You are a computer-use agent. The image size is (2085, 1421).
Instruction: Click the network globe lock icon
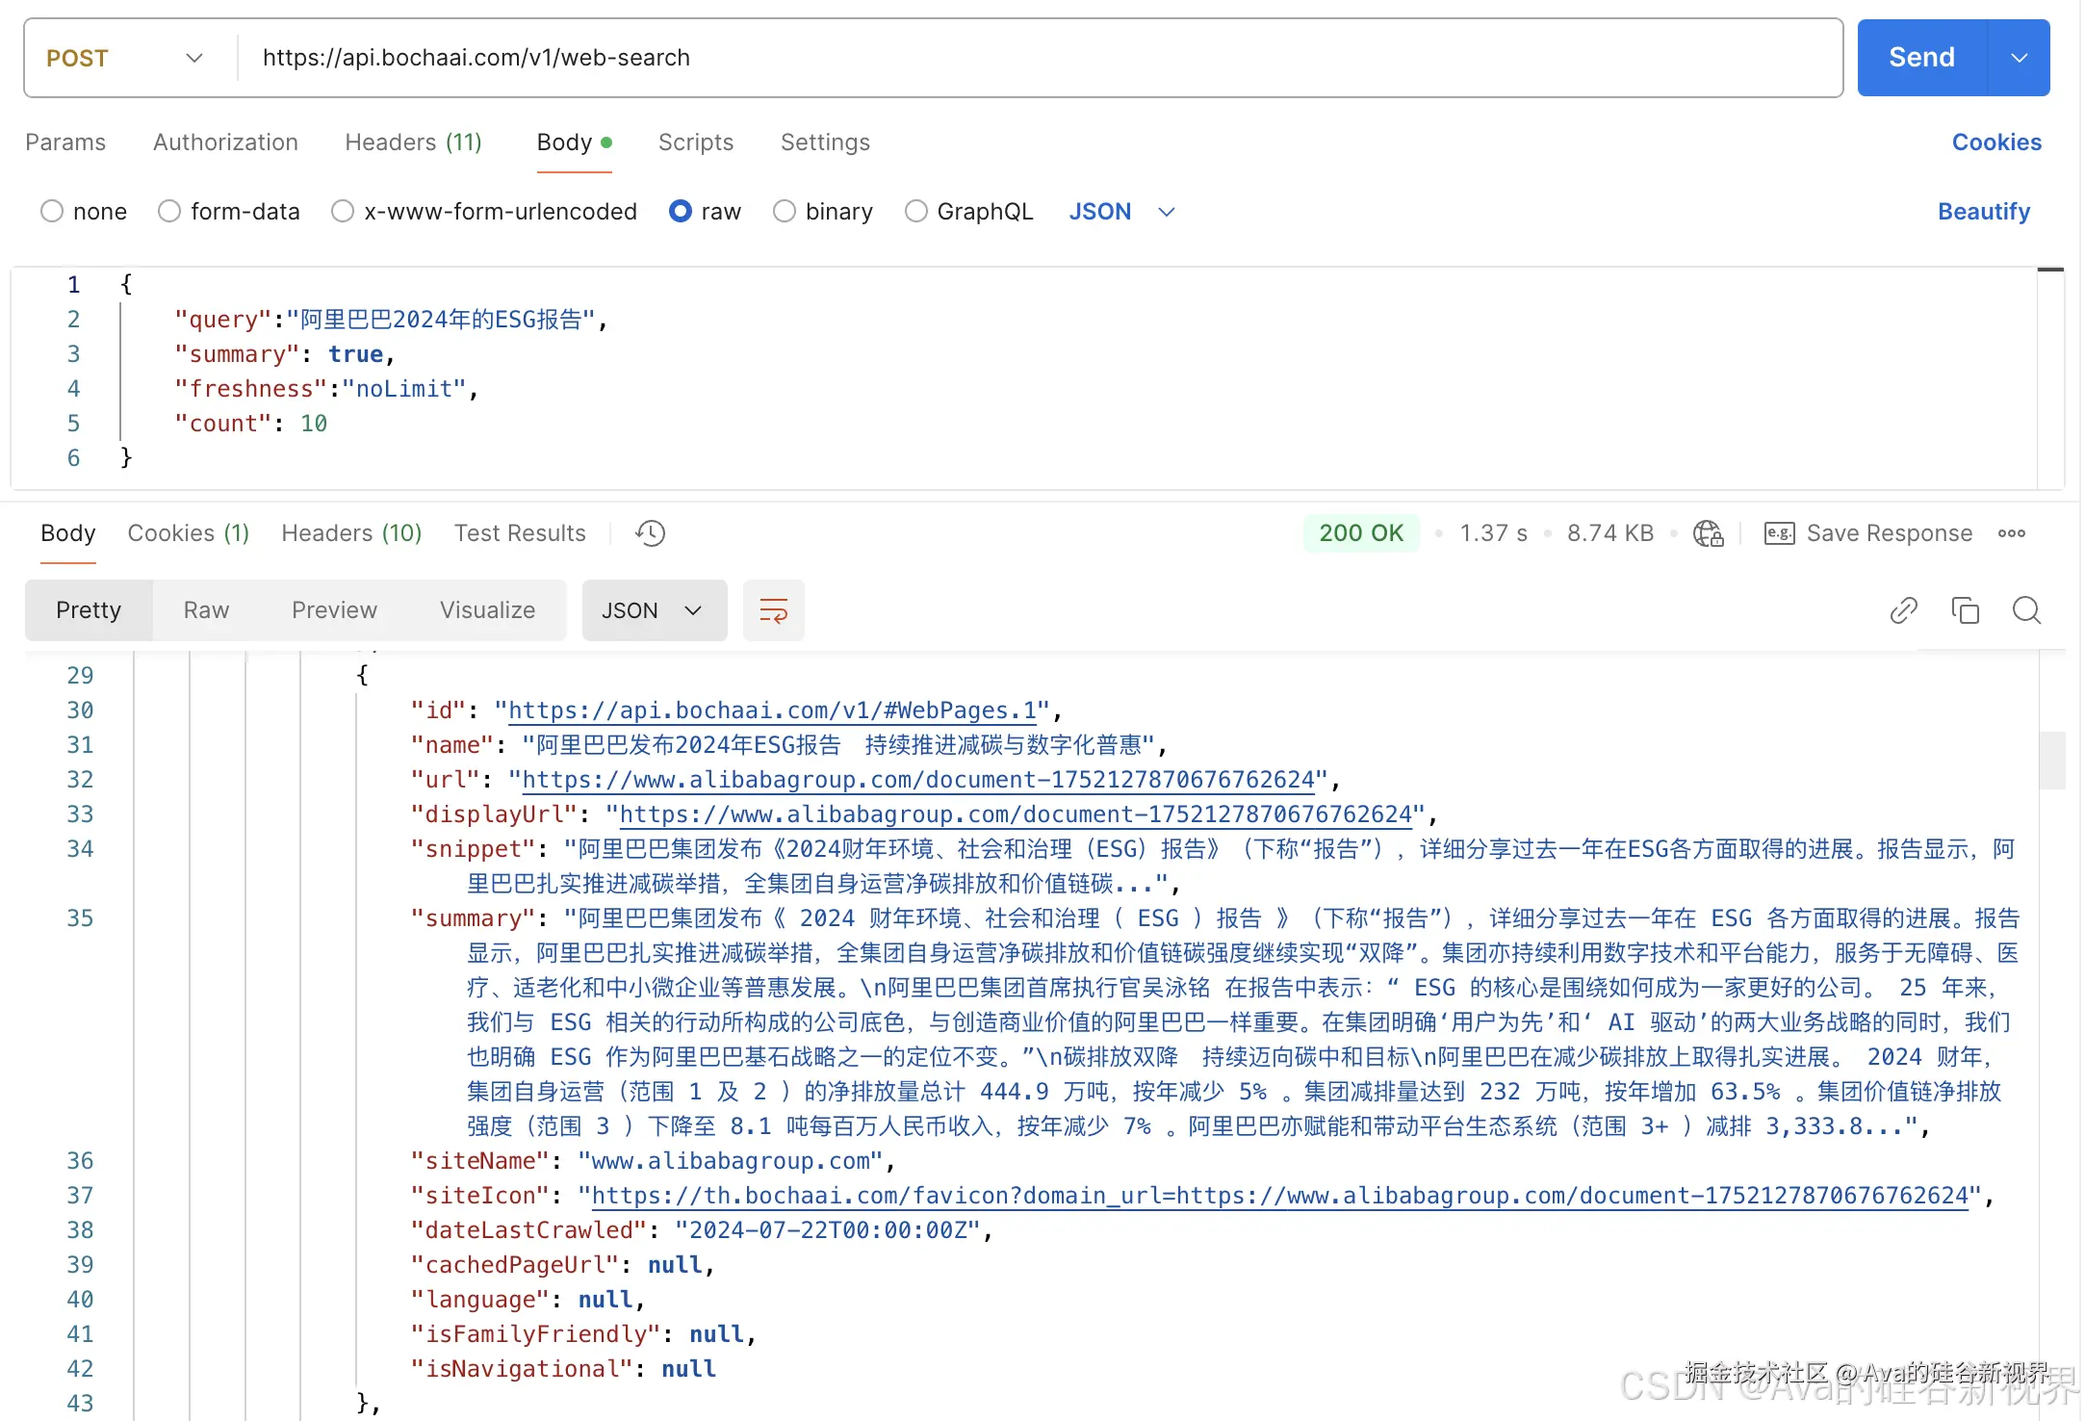(x=1709, y=533)
